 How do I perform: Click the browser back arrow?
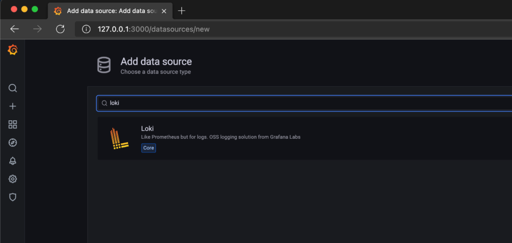[15, 29]
